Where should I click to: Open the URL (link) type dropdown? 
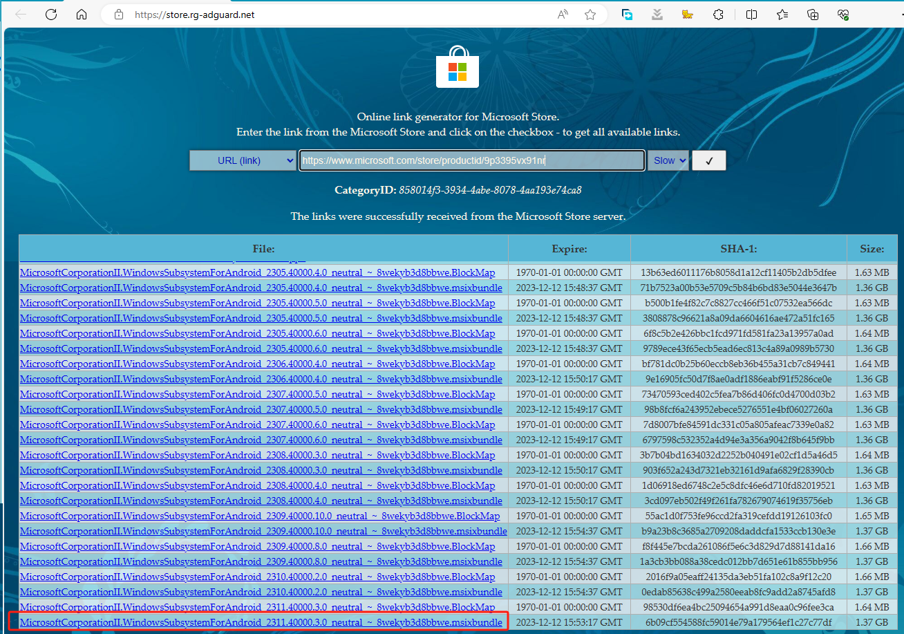(243, 160)
